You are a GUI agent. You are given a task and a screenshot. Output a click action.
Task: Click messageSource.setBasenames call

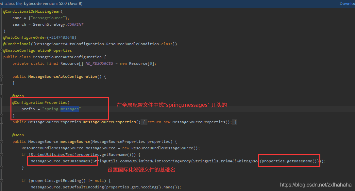[x=60, y=161]
